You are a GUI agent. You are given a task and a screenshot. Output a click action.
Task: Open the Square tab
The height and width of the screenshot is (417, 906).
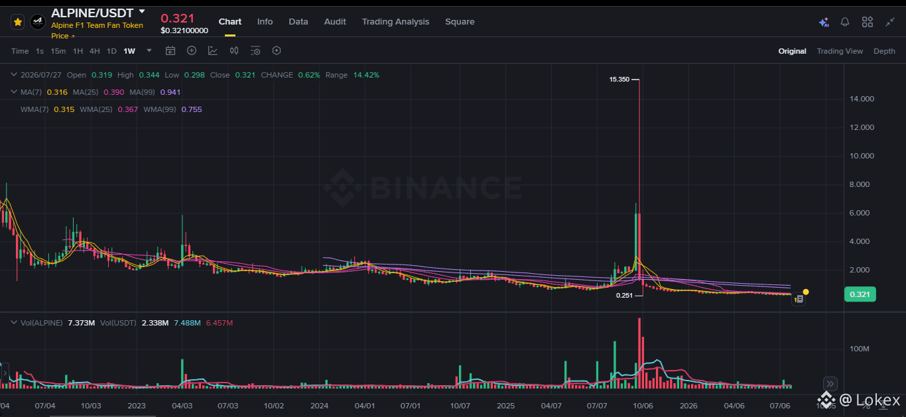click(460, 21)
